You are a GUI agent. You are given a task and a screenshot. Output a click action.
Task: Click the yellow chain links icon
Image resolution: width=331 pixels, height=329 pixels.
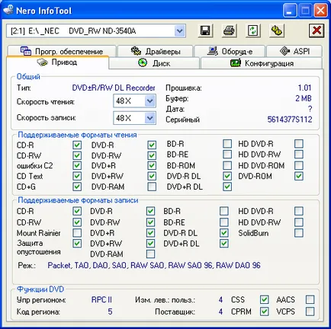pyautogui.click(x=276, y=31)
